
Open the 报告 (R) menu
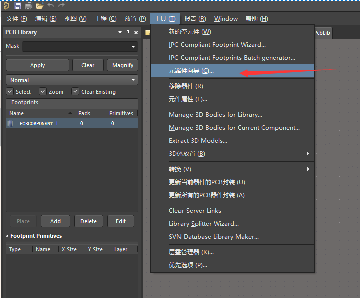click(195, 19)
